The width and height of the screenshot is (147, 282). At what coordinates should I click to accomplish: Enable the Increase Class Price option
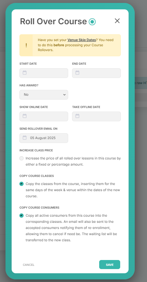click(x=21, y=158)
